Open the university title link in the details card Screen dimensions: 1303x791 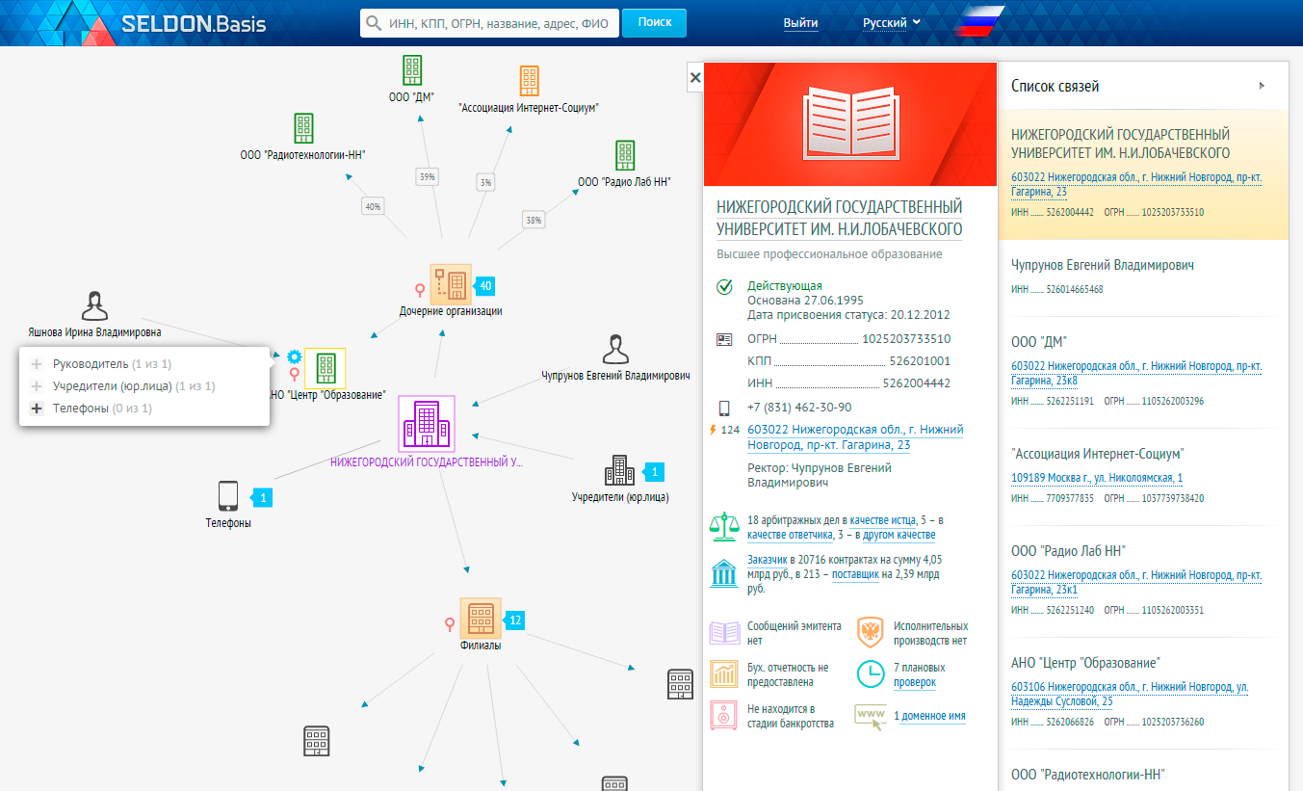[840, 218]
